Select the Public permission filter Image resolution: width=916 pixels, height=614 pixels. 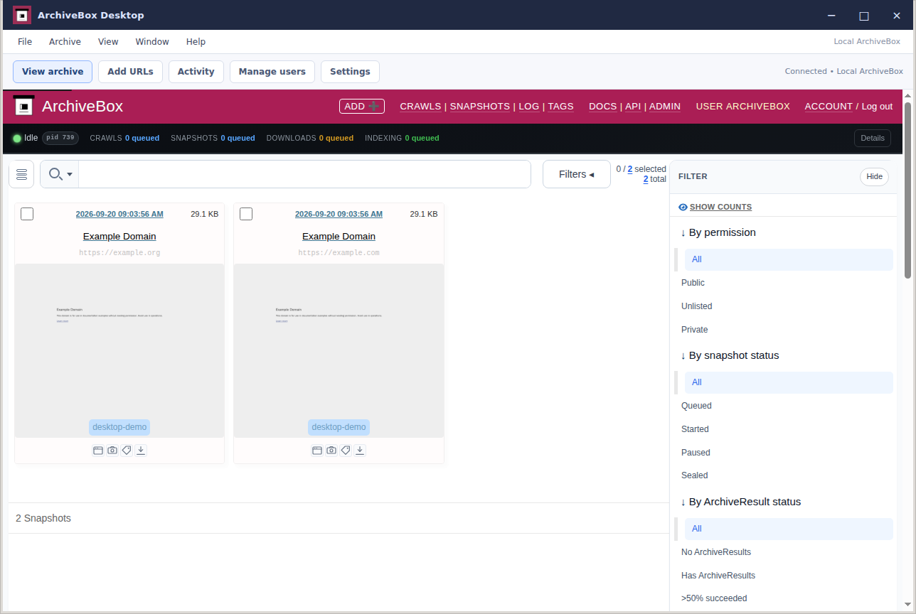click(x=693, y=283)
